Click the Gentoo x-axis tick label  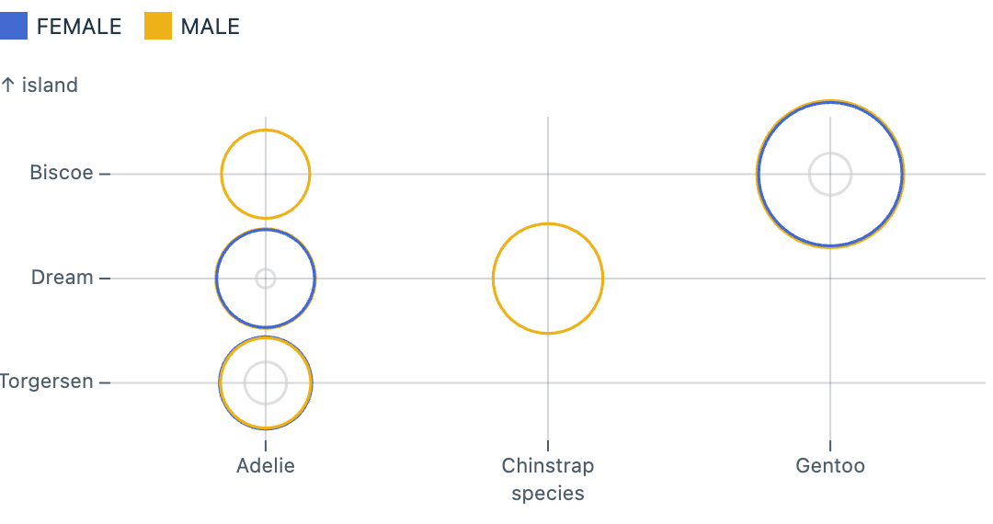point(830,465)
